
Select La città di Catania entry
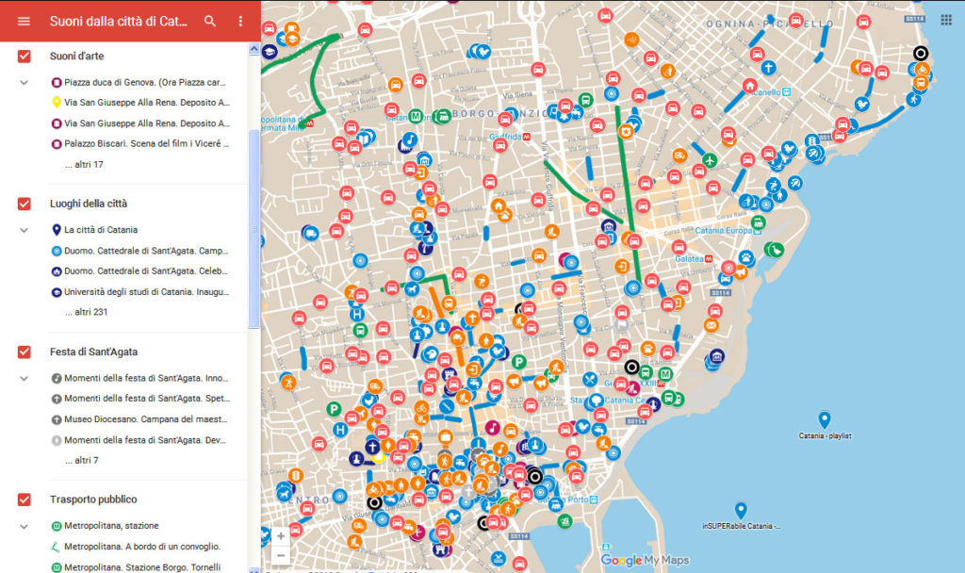(101, 230)
